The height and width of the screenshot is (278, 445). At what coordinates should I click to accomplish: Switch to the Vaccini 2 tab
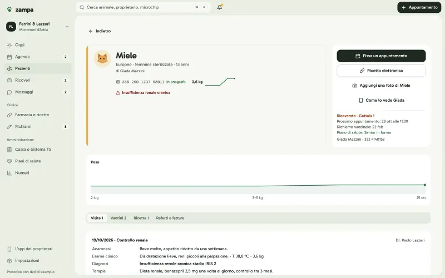pyautogui.click(x=118, y=218)
